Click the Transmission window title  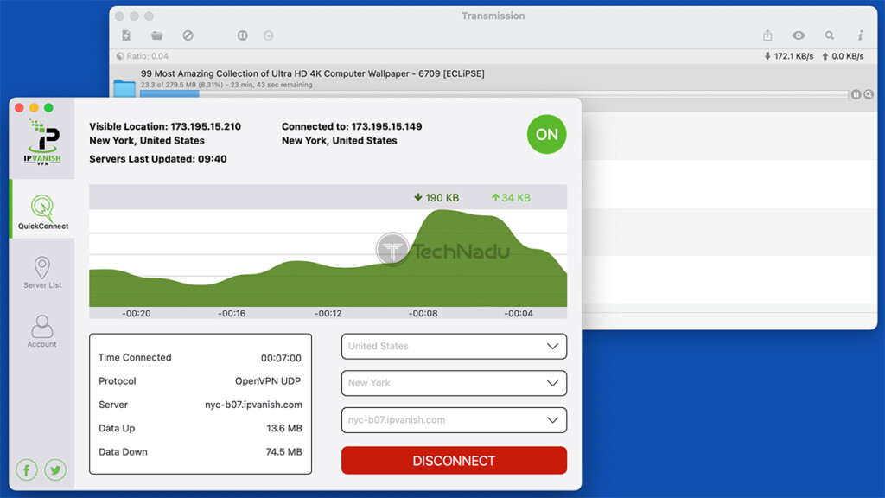point(493,16)
